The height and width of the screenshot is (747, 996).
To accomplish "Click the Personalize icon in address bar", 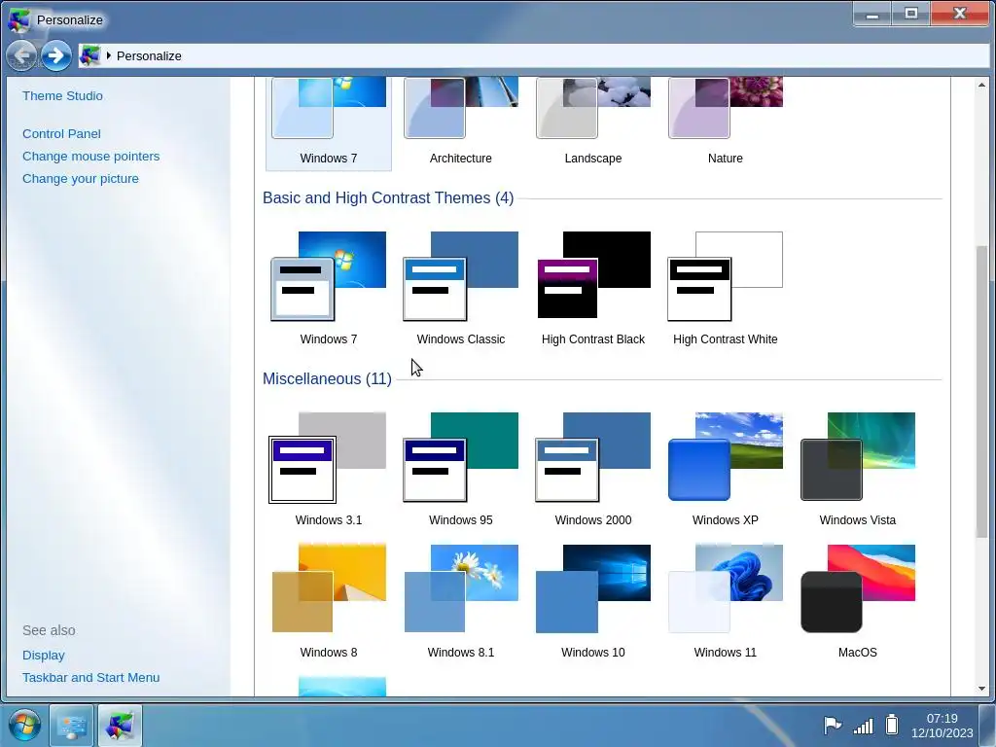I will click(x=89, y=55).
